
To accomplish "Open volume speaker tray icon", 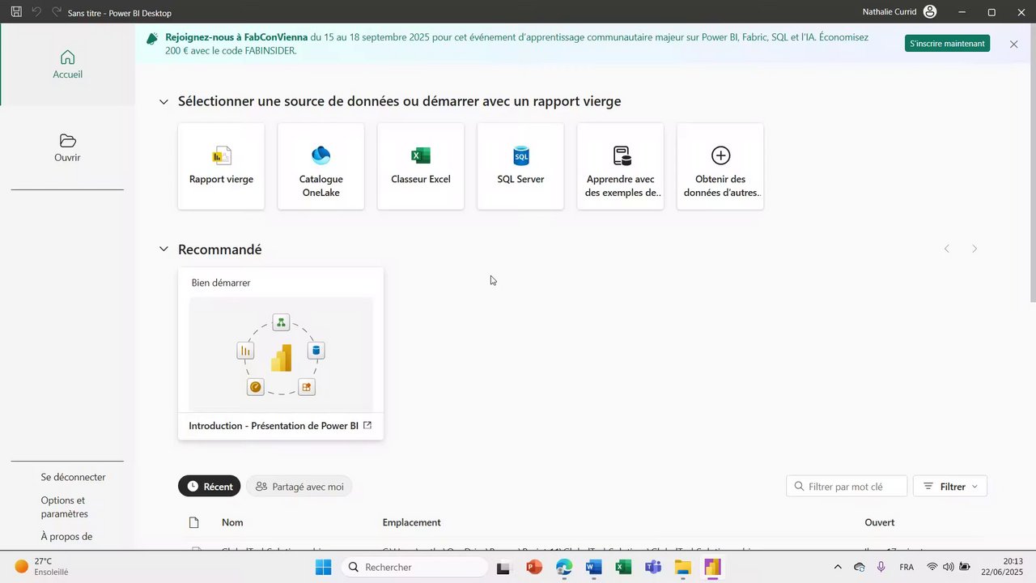I will (x=948, y=567).
